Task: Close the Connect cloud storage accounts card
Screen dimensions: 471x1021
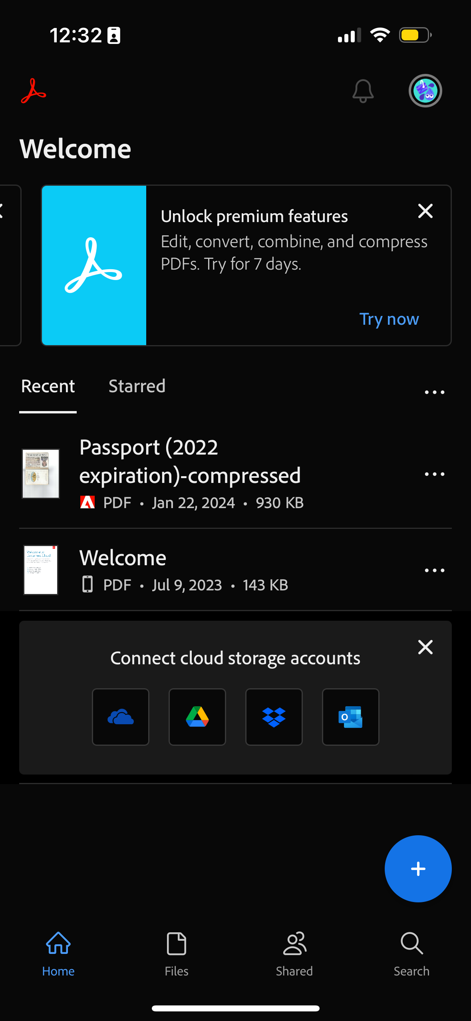Action: (425, 647)
